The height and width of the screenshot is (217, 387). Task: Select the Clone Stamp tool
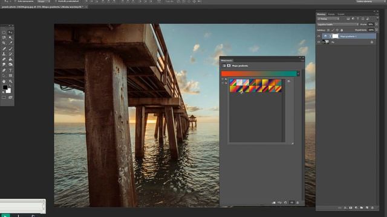4,54
